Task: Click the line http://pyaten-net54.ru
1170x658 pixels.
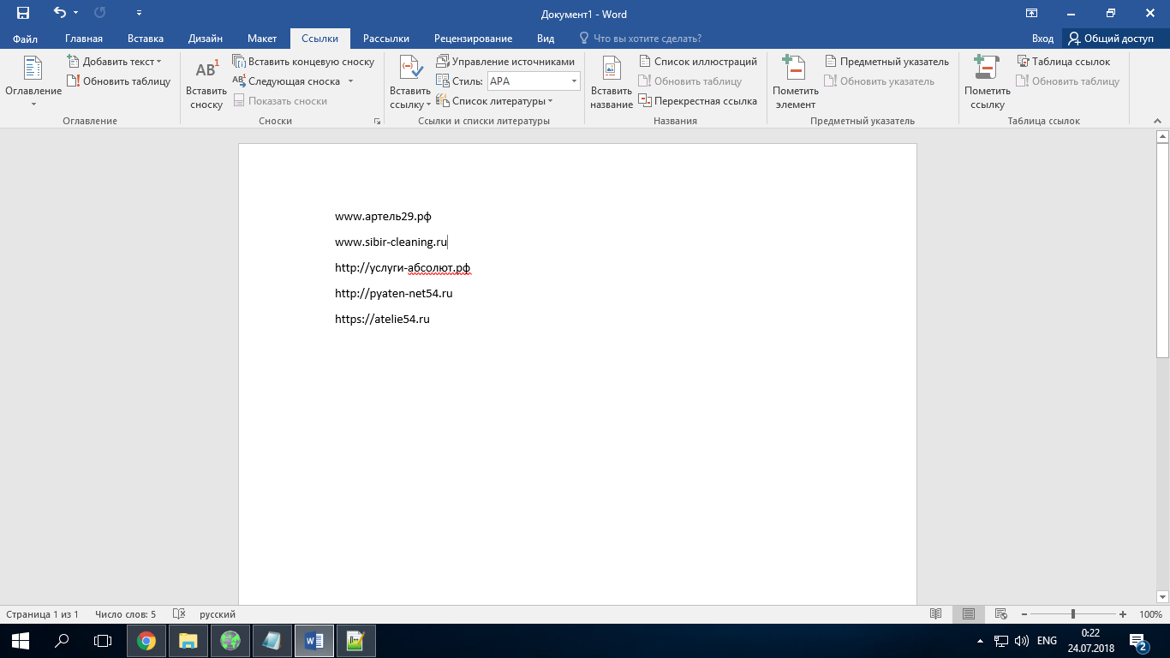Action: [x=394, y=293]
